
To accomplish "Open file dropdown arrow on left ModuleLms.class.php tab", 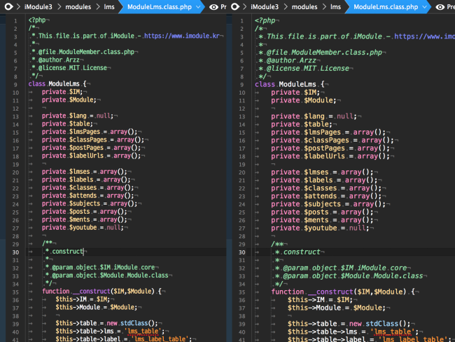I will point(199,6).
